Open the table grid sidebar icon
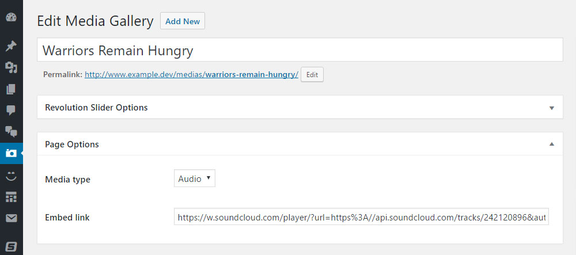Viewport: 576px width, 255px height. pos(11,196)
